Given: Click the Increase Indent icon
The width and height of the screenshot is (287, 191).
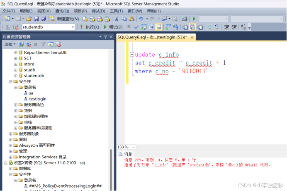Looking at the screenshot, I should coord(234,27).
